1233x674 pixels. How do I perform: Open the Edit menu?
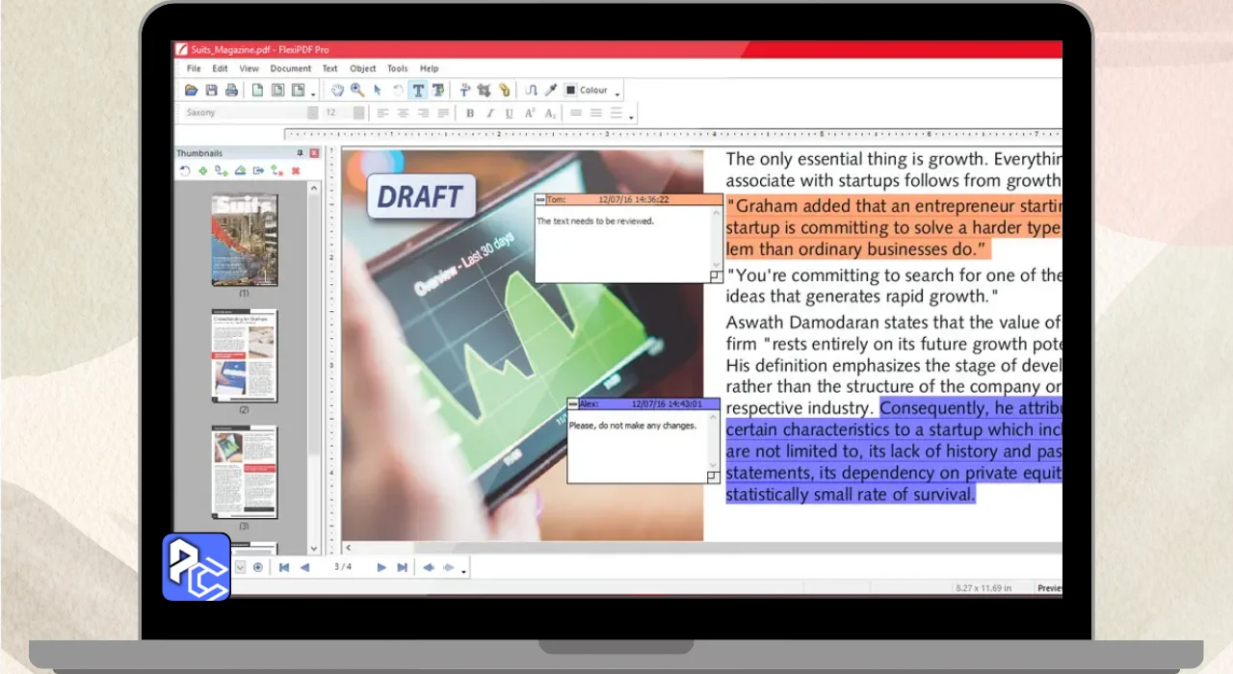(x=221, y=68)
